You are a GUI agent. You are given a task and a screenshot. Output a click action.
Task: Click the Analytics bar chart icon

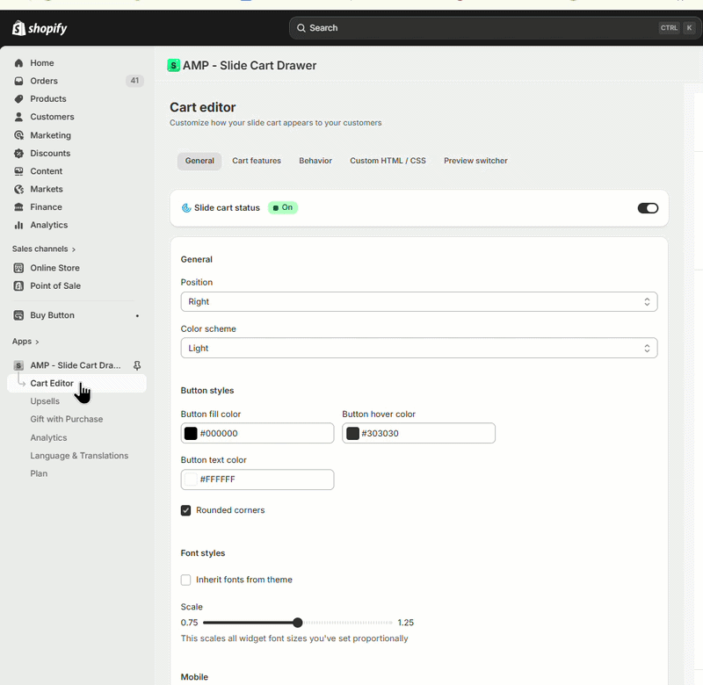point(18,225)
